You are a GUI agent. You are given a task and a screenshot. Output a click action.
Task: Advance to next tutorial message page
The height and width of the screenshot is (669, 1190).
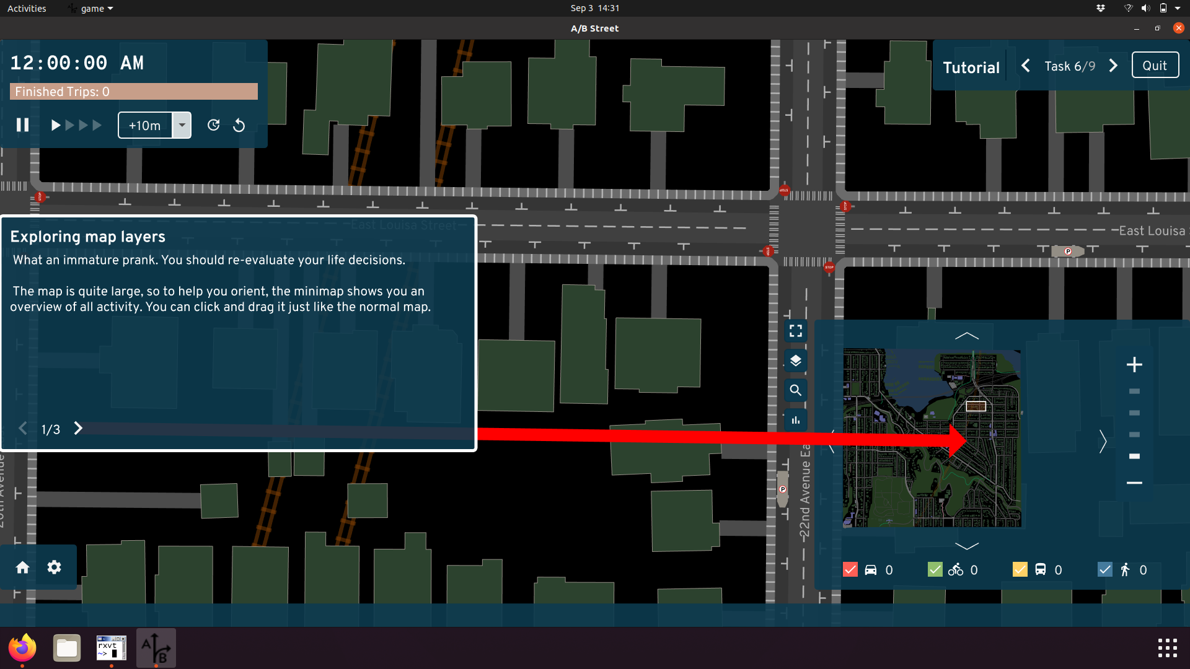point(78,429)
